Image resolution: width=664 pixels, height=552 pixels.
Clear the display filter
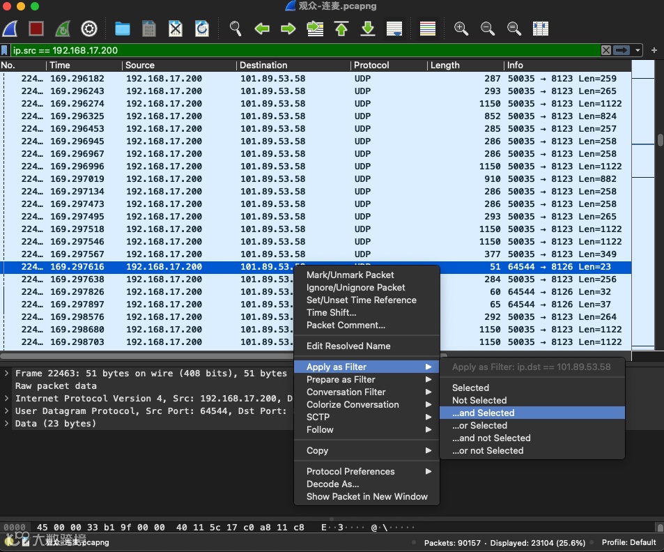click(x=606, y=50)
